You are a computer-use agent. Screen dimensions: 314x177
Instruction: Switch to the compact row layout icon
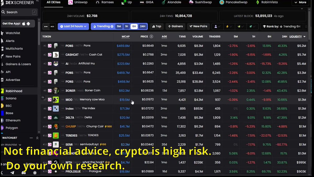click(x=46, y=26)
